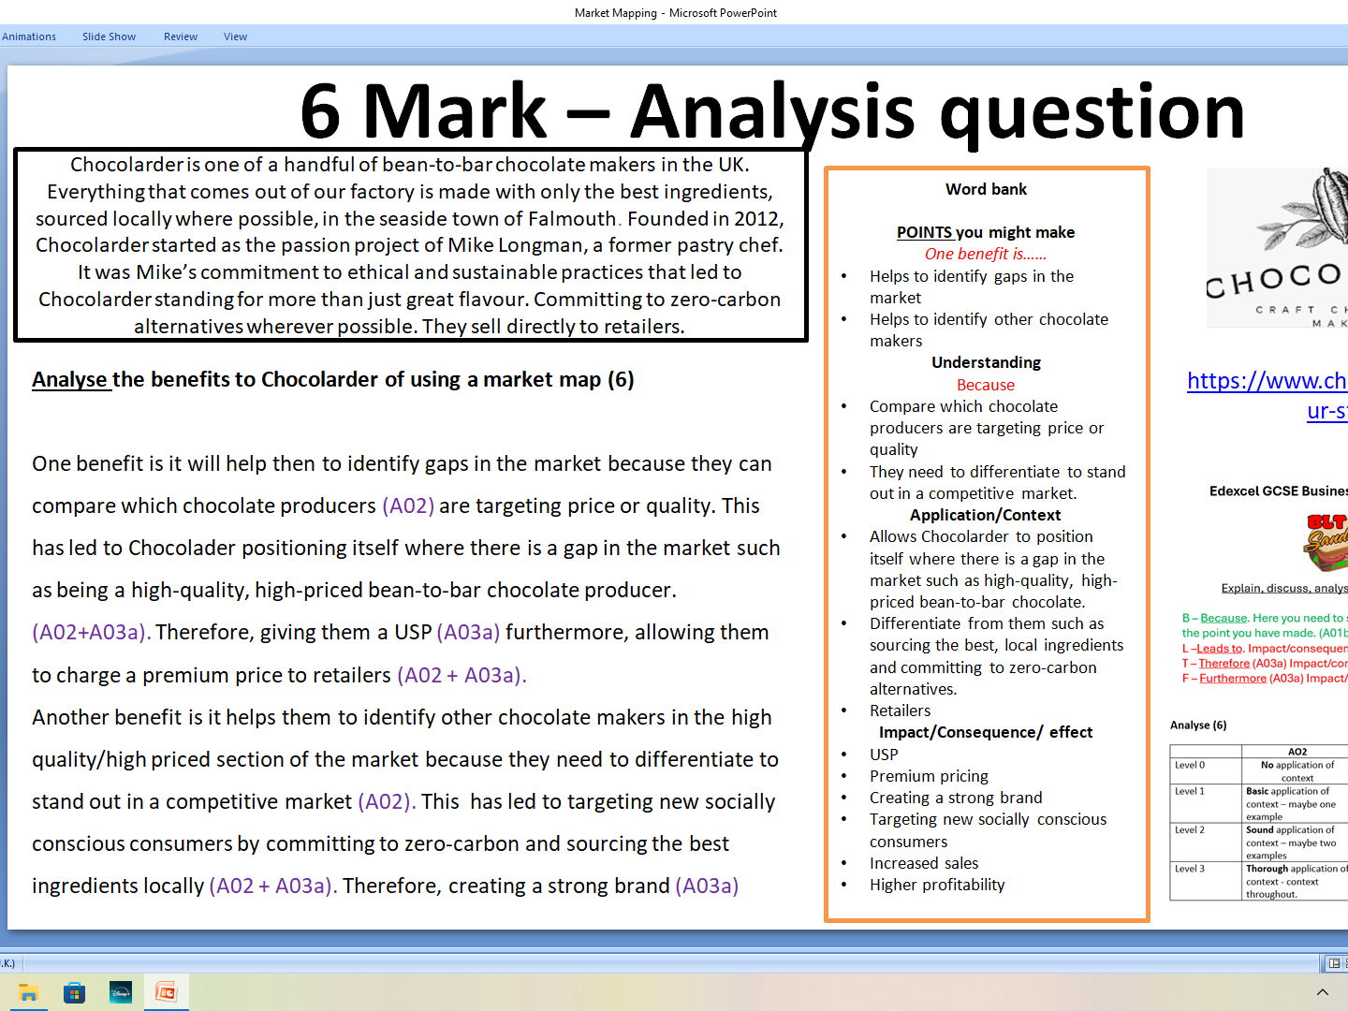This screenshot has width=1348, height=1011.
Task: Launch Disney+ from the taskbar
Action: [121, 992]
